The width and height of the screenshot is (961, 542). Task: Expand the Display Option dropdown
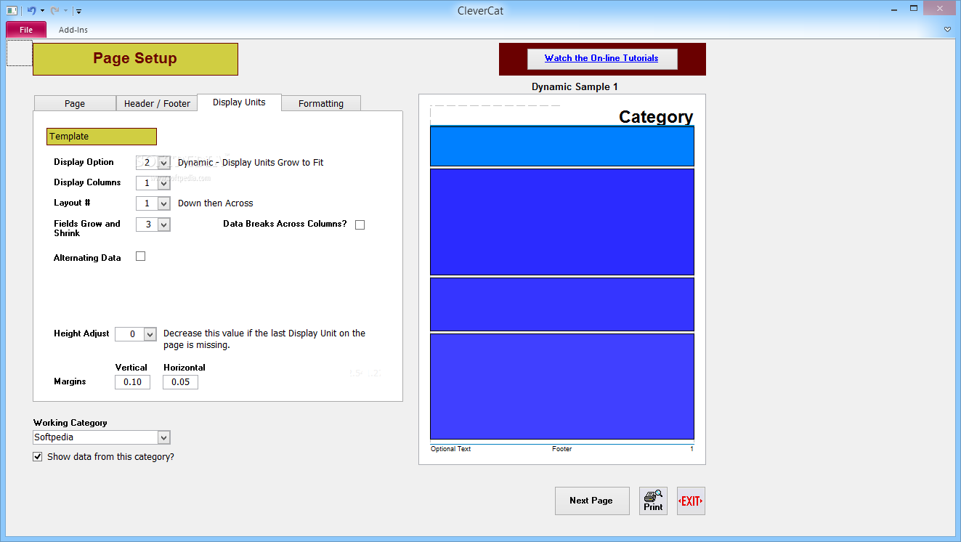tap(163, 163)
